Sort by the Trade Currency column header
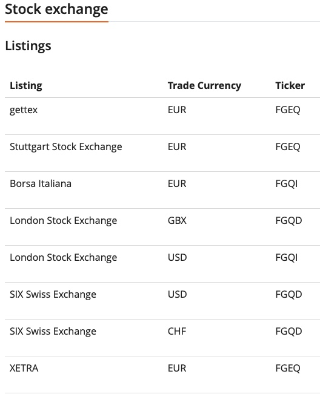The width and height of the screenshot is (320, 400). (x=204, y=85)
